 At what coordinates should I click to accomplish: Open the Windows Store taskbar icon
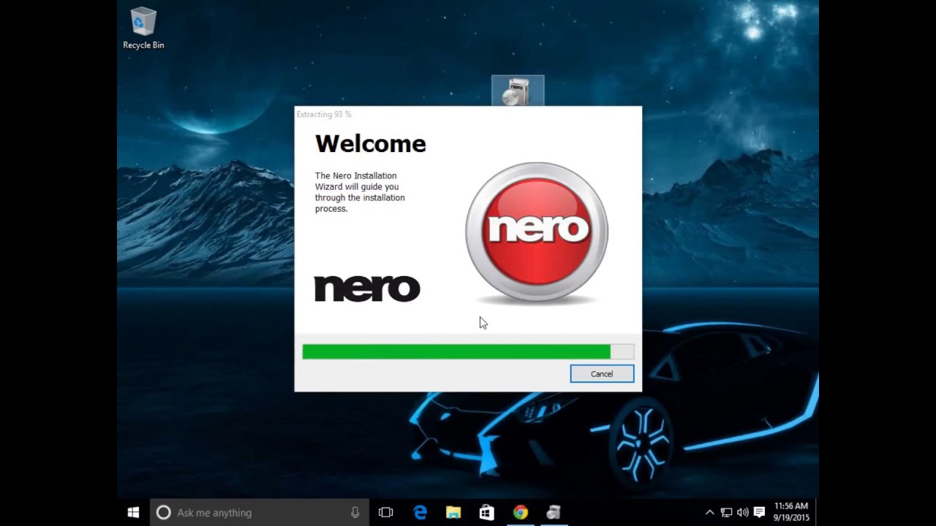click(486, 512)
